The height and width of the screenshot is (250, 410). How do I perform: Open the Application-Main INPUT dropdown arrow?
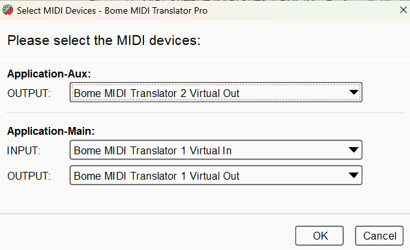(353, 150)
